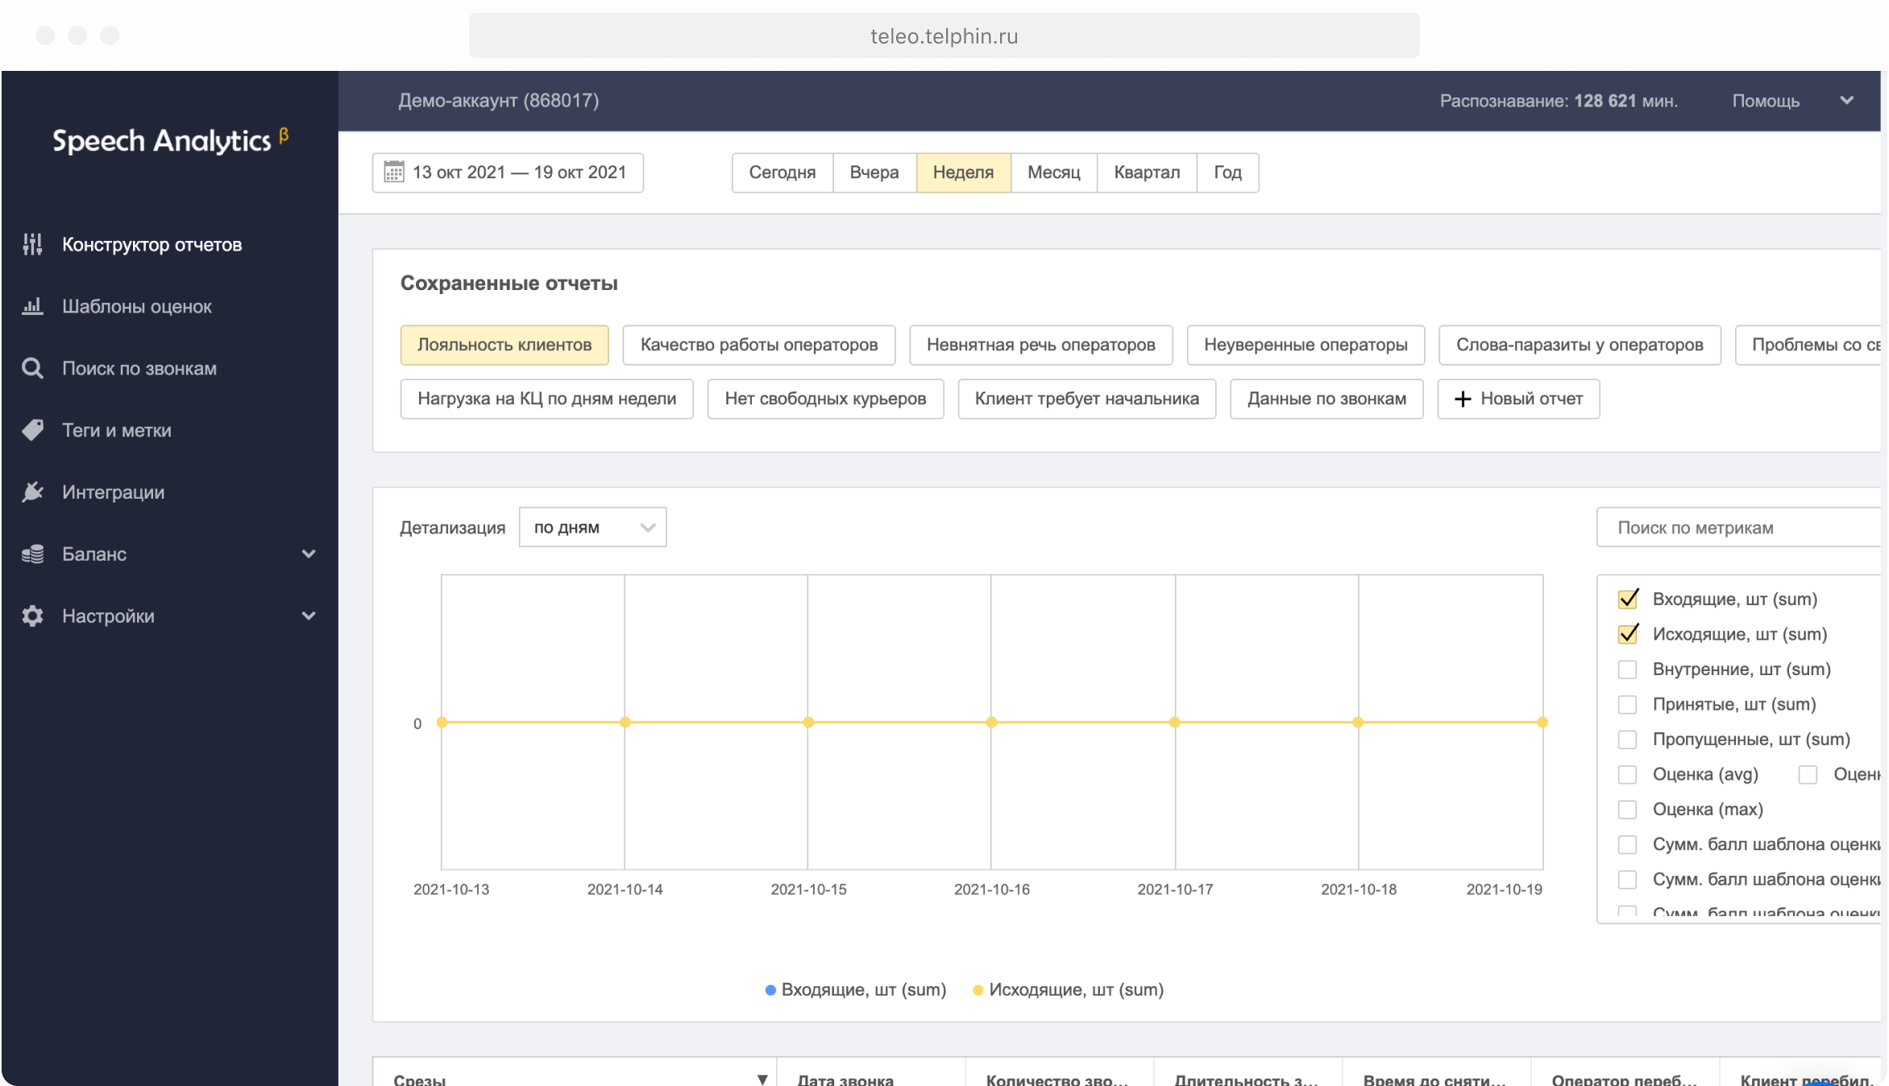Click the Поиск по метрикам input field
This screenshot has height=1086, width=1889.
pos(1736,527)
